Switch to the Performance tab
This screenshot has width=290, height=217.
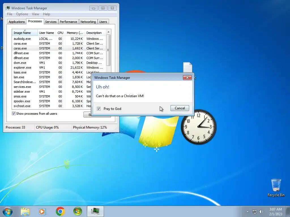pyautogui.click(x=68, y=21)
